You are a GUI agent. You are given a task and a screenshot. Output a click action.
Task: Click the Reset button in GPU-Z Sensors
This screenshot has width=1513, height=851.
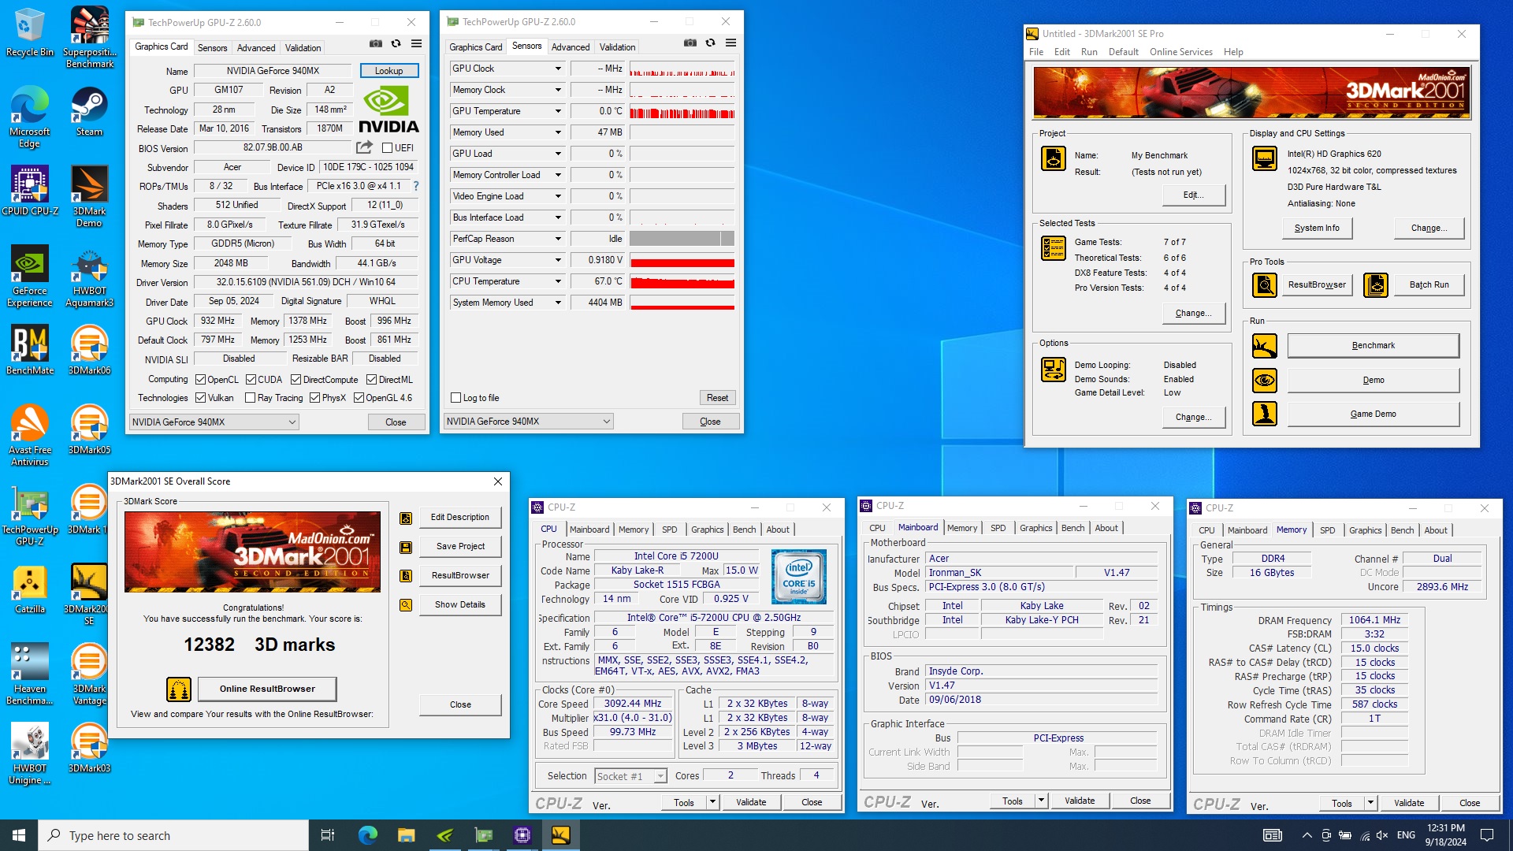click(x=717, y=398)
